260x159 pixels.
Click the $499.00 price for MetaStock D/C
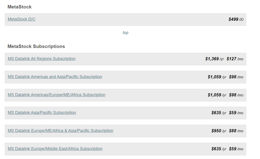pyautogui.click(x=236, y=19)
